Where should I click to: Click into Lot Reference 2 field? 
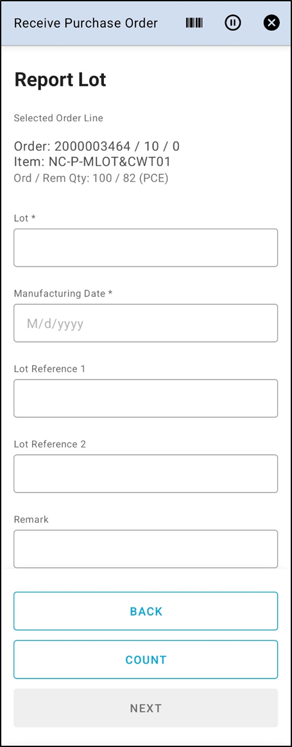(x=146, y=473)
